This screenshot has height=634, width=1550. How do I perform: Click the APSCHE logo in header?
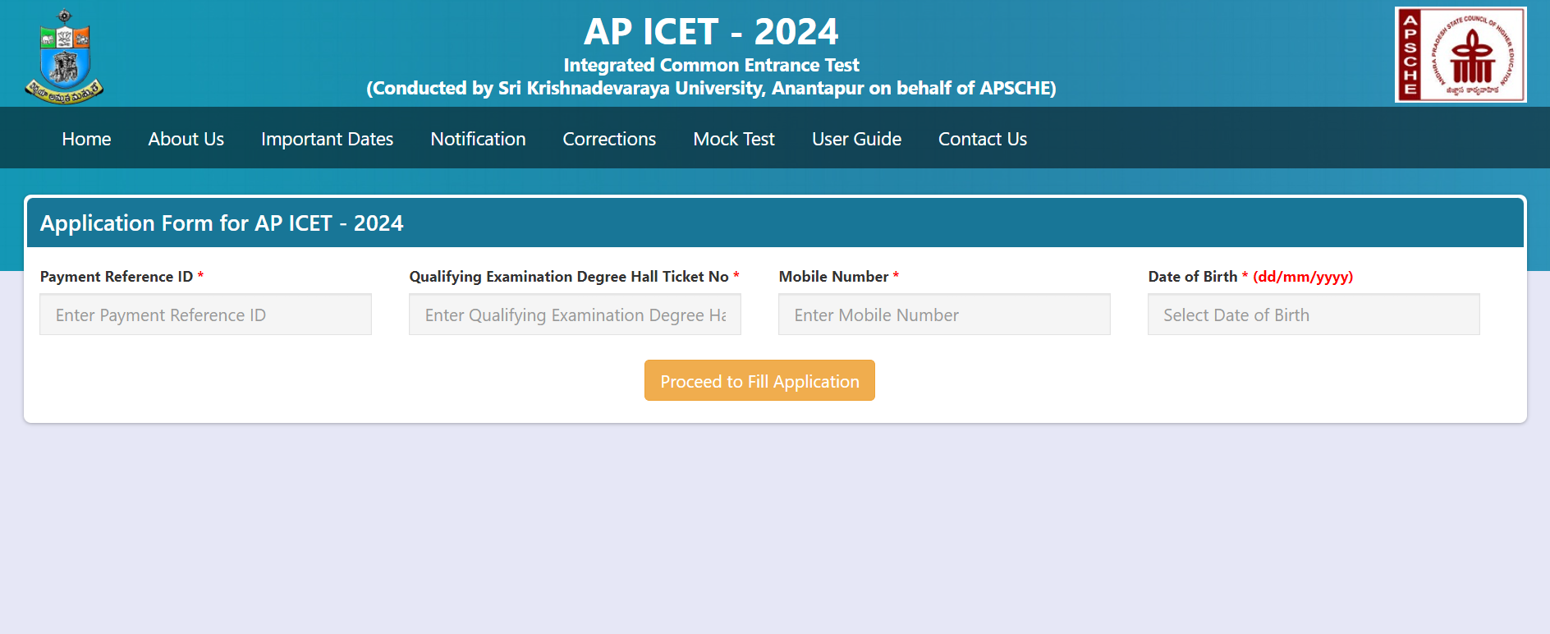pyautogui.click(x=1461, y=55)
